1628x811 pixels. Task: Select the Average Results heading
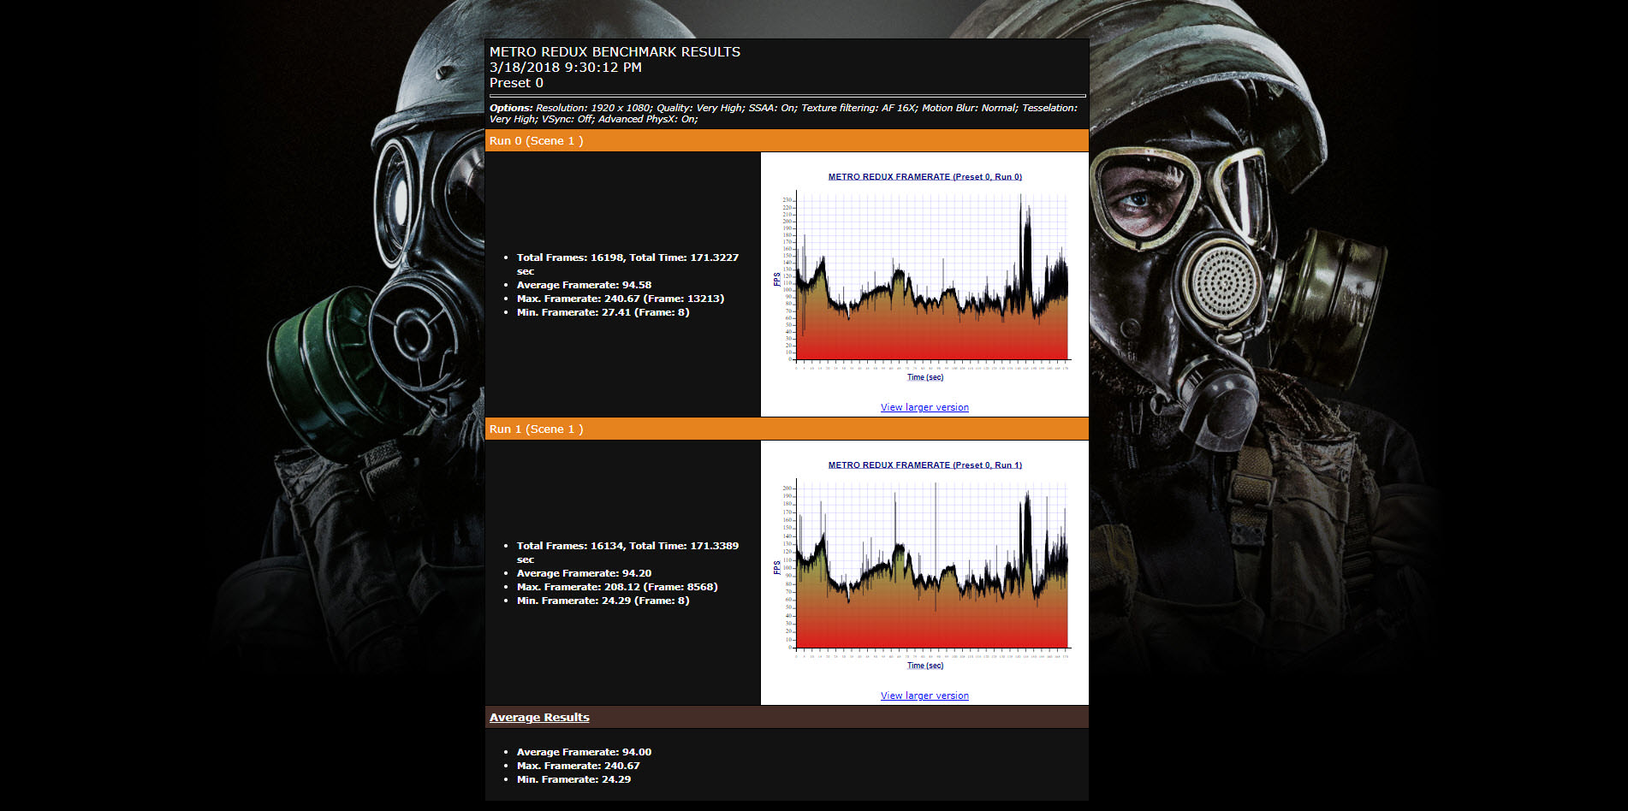tap(539, 718)
